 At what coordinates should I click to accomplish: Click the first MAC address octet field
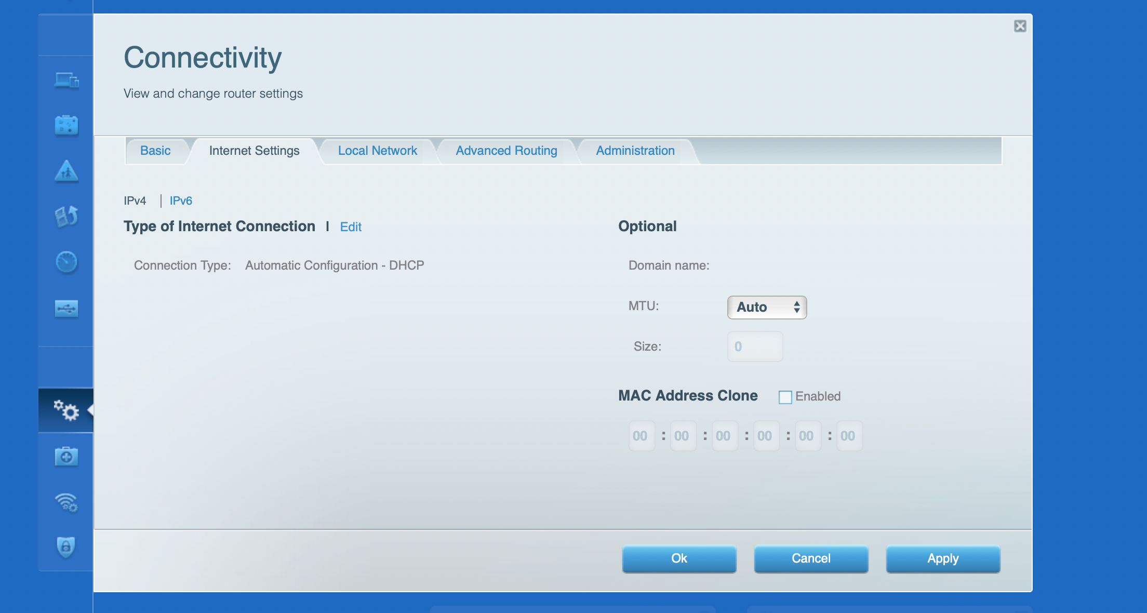(641, 436)
